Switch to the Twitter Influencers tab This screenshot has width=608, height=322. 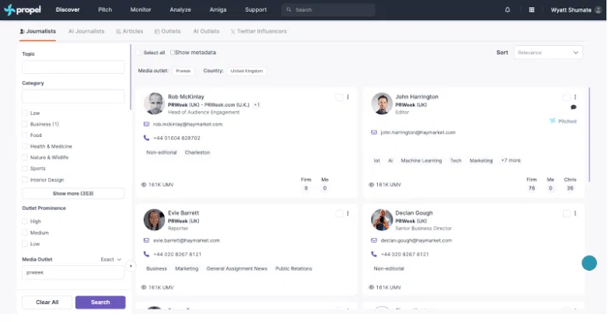coord(259,31)
